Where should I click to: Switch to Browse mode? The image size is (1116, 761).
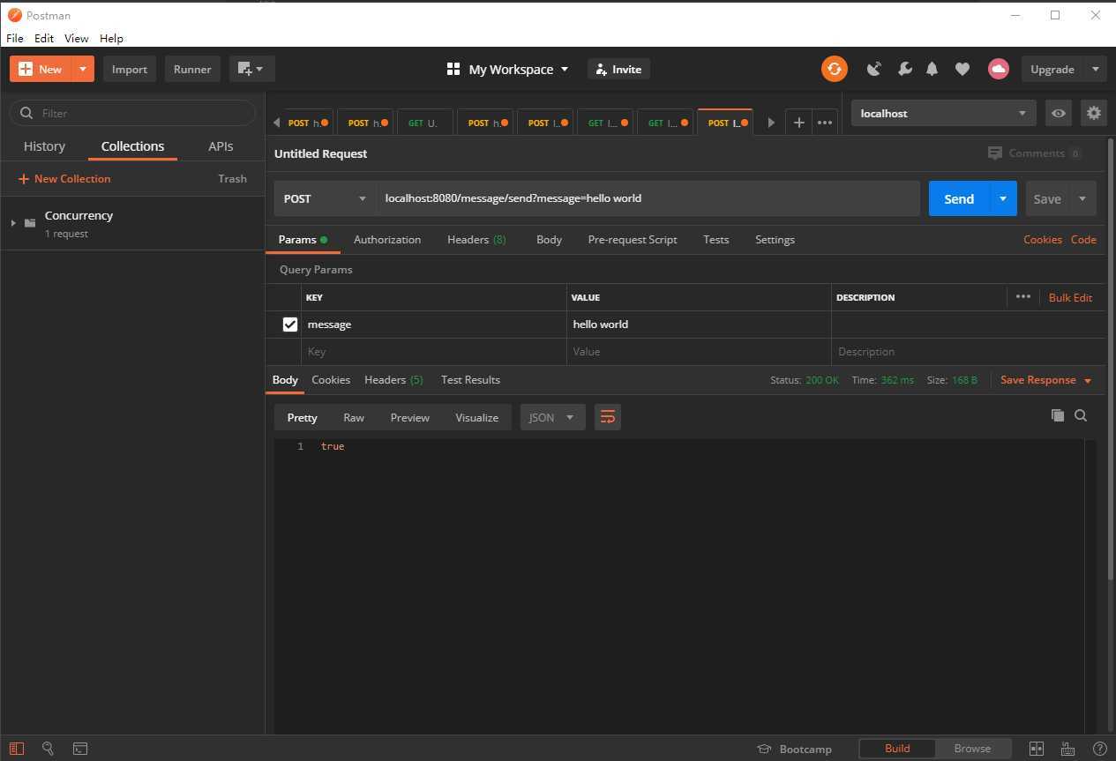coord(972,749)
